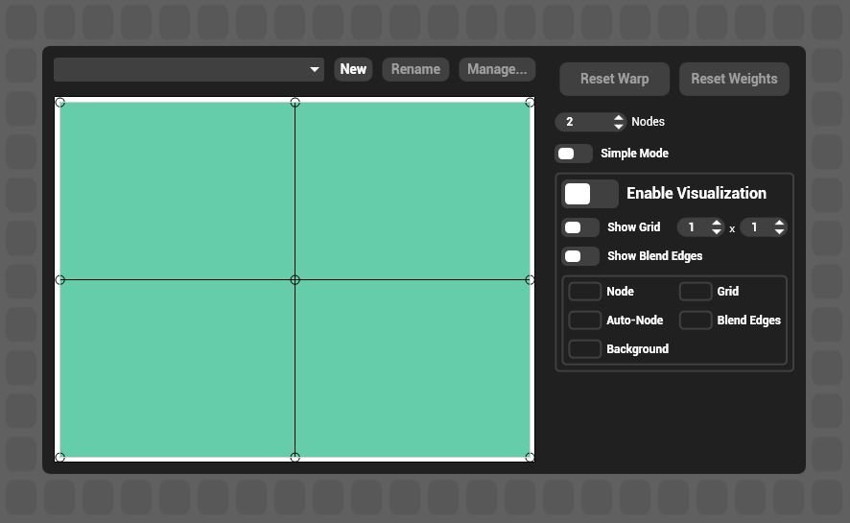Open the Auto-Node color swatch
850x523 pixels.
[584, 320]
